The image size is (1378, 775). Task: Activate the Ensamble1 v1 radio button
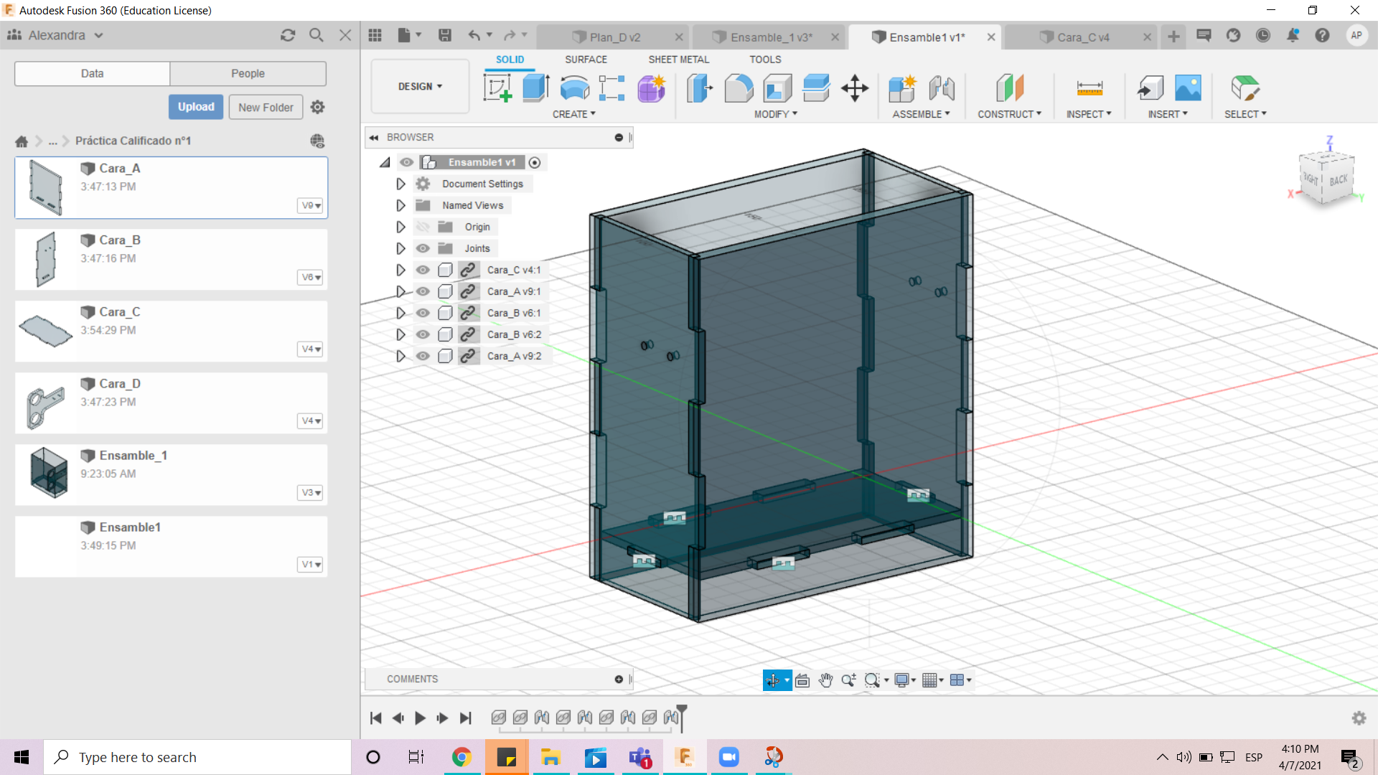[x=535, y=163]
